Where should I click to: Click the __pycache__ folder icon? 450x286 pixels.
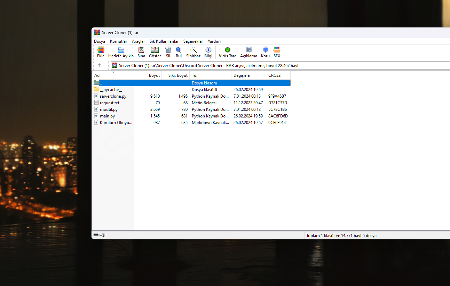96,89
